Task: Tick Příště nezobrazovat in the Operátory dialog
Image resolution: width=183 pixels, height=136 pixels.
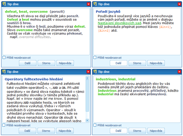Action: [x=4, y=125]
